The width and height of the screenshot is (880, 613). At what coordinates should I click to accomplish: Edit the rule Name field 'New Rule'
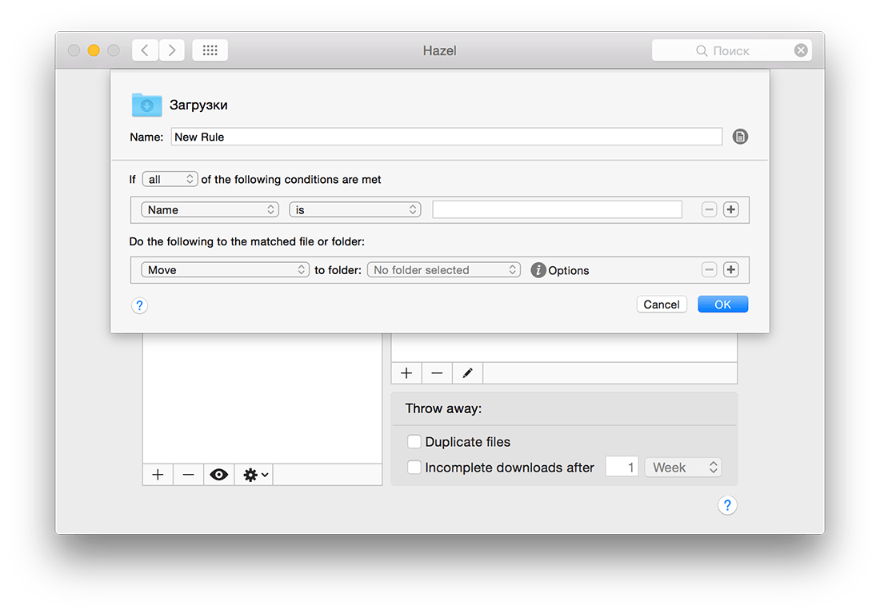pos(446,137)
